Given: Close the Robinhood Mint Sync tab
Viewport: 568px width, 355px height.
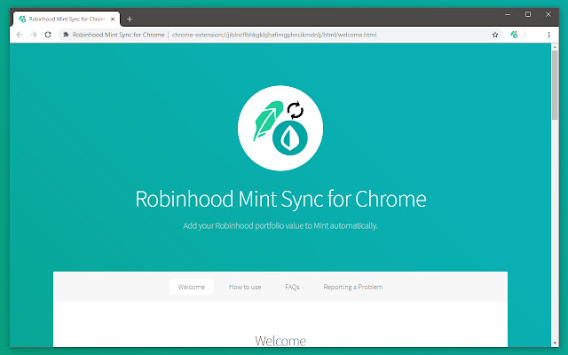Looking at the screenshot, I should [113, 19].
